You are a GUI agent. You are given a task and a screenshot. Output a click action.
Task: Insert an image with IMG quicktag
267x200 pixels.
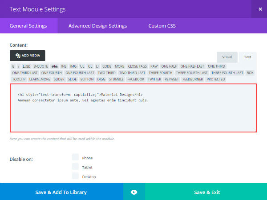click(x=73, y=66)
